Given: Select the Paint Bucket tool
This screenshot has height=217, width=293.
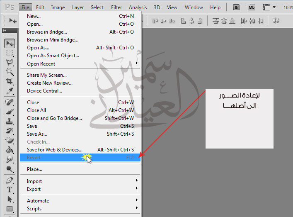Looking at the screenshot, I should 10,150.
